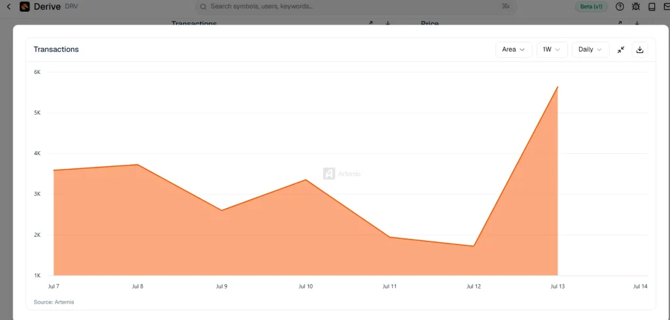
Task: Open the Area chart type dropdown
Action: 514,50
